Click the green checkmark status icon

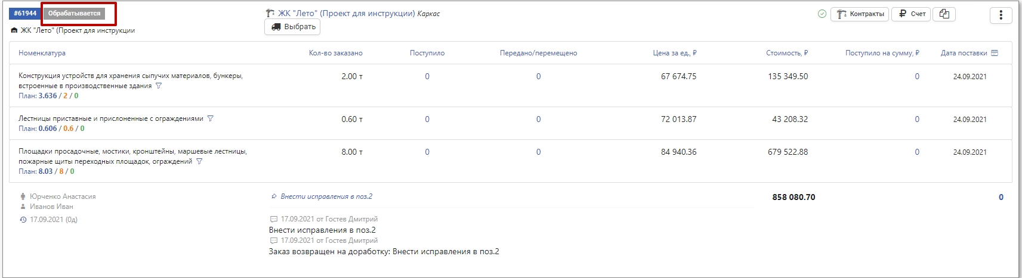tap(822, 14)
